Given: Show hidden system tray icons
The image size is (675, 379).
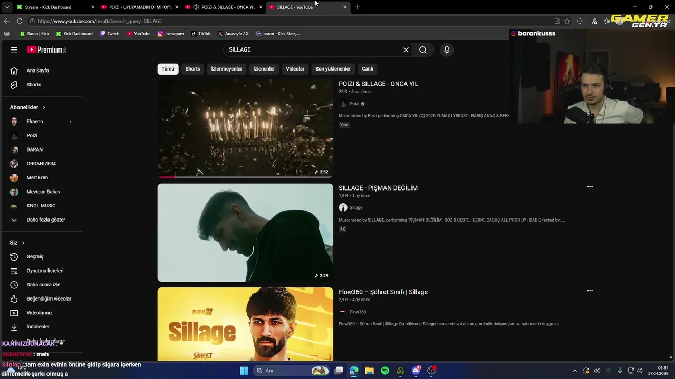Looking at the screenshot, I should [575, 371].
